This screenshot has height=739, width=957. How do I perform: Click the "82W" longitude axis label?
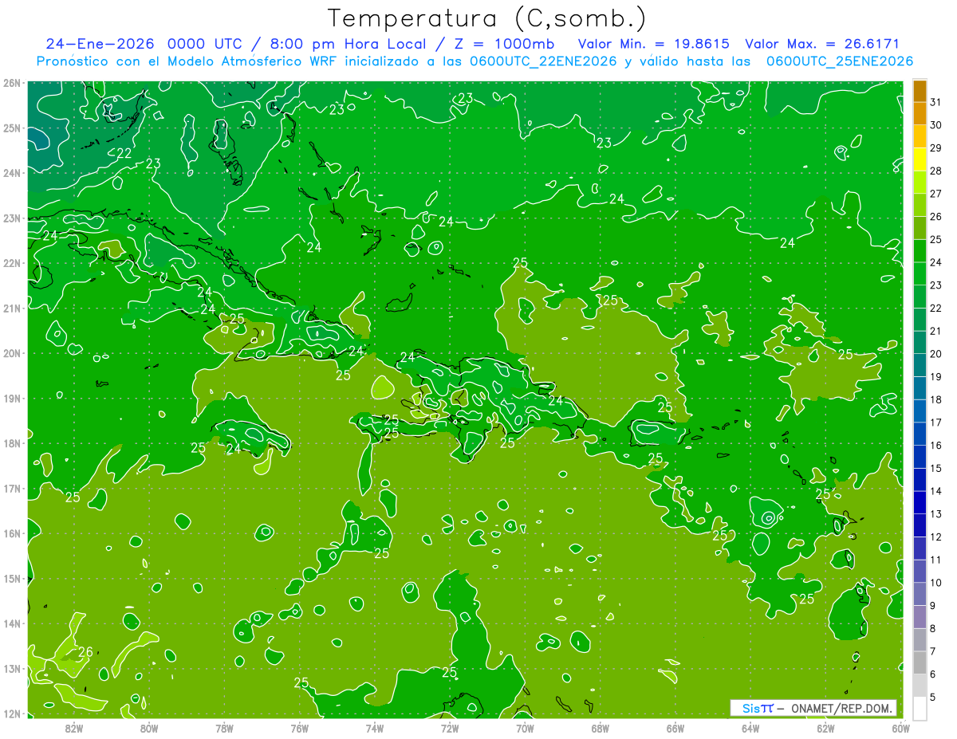click(x=74, y=727)
